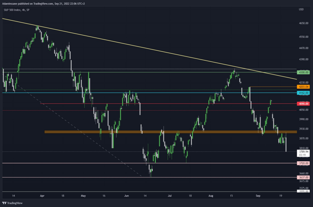Click the USD currency label on price axis

point(301,10)
